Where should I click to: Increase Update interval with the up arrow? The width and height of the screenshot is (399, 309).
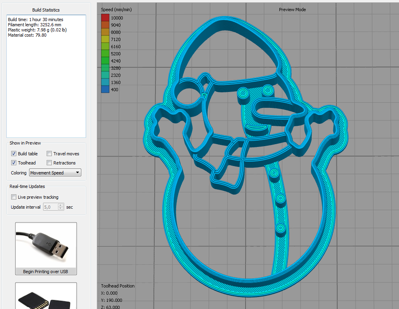tap(61, 205)
